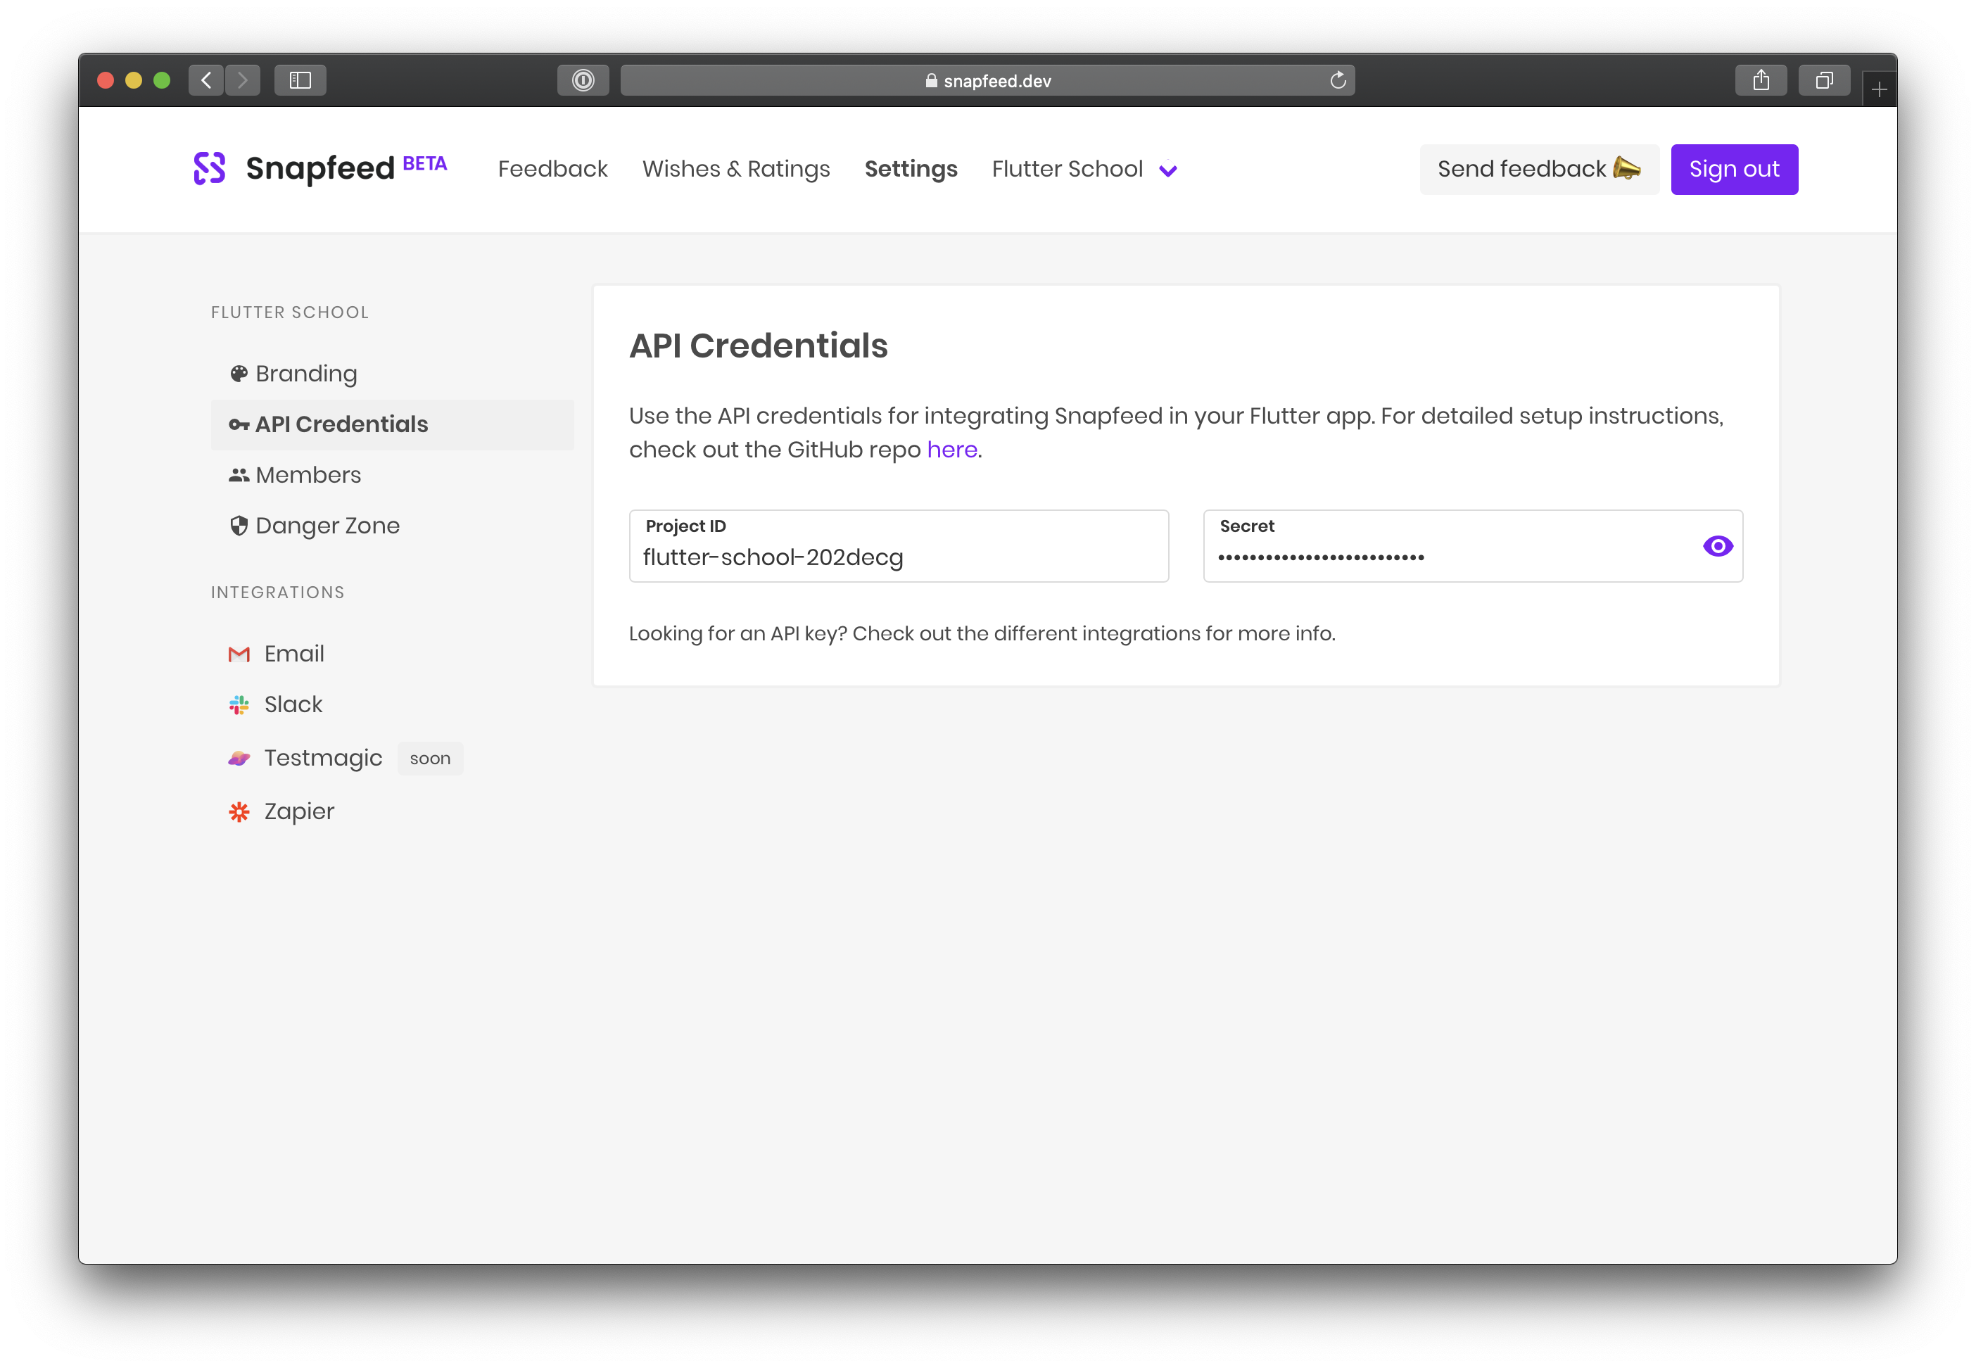1976x1368 pixels.
Task: Select API Credentials in sidebar
Action: coord(393,424)
